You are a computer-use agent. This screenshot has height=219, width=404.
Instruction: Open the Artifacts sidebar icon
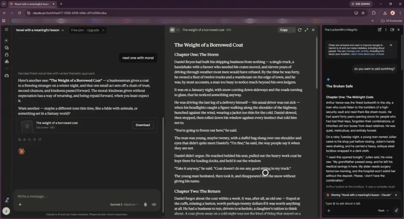[6, 62]
